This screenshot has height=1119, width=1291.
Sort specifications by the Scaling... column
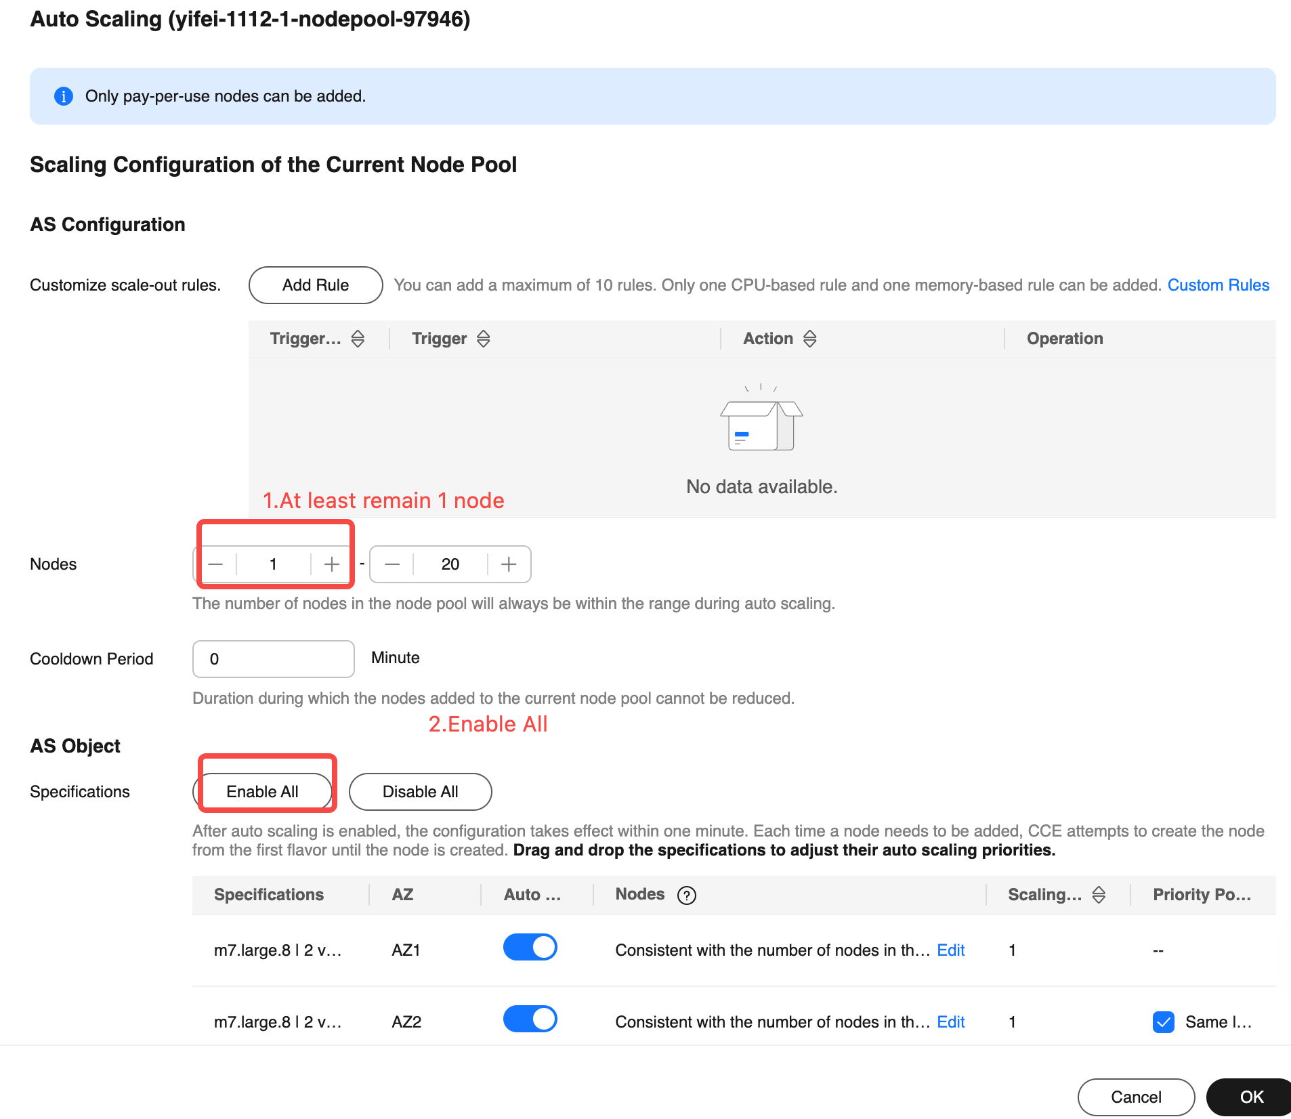click(x=1099, y=895)
